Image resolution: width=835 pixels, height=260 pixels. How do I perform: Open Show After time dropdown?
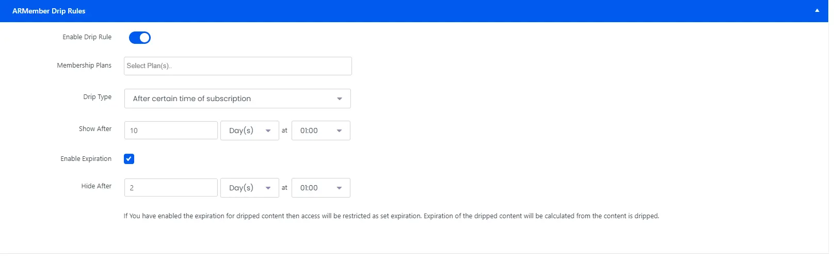[x=320, y=131]
